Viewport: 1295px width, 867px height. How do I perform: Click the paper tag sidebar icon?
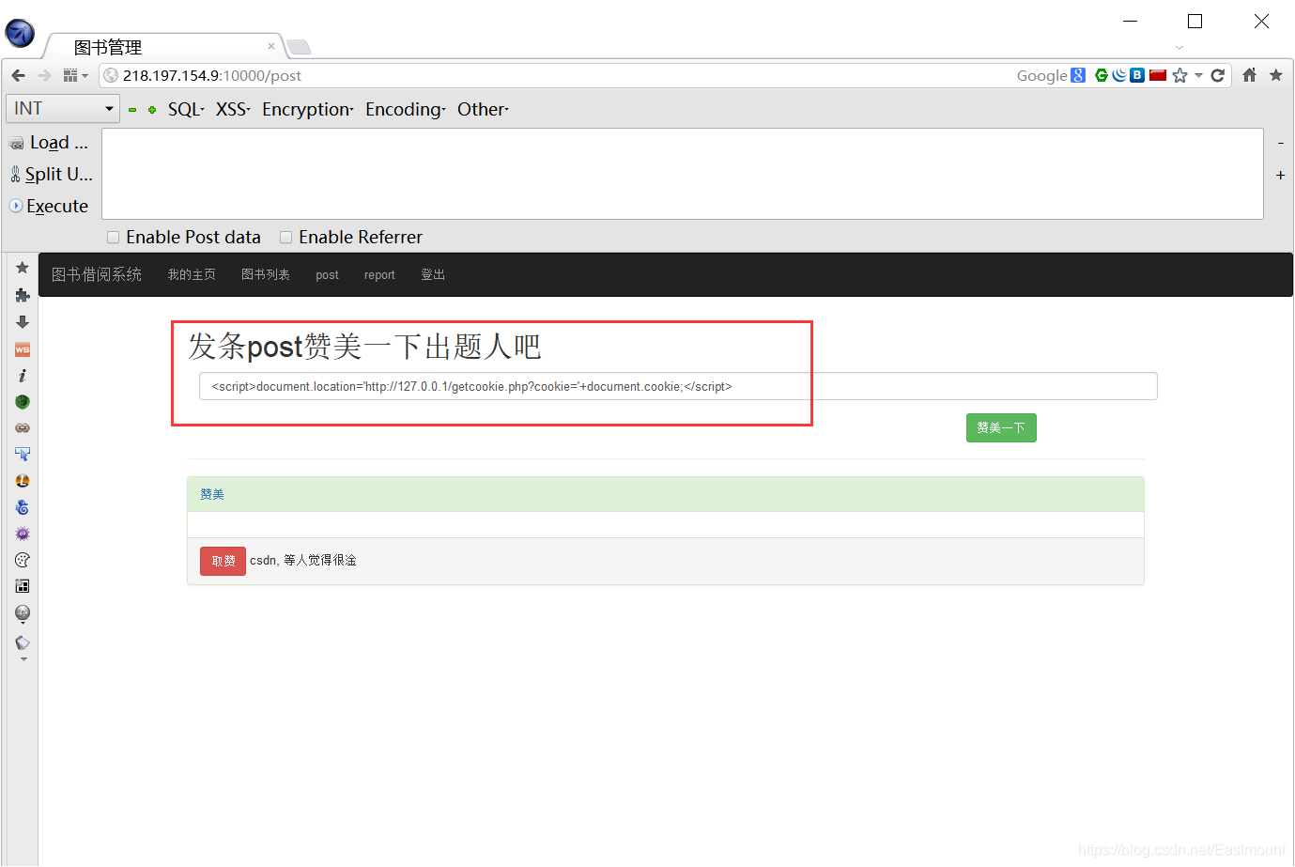23,643
